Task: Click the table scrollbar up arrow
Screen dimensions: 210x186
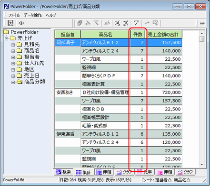Action: click(202, 33)
